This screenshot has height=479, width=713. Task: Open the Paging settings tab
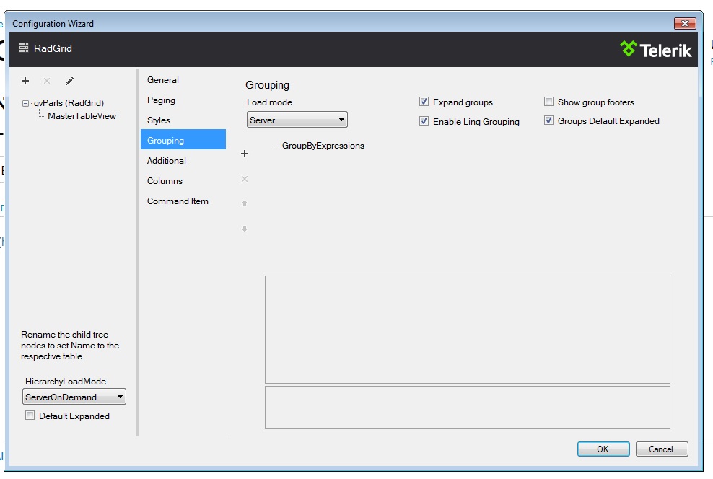pyautogui.click(x=183, y=100)
